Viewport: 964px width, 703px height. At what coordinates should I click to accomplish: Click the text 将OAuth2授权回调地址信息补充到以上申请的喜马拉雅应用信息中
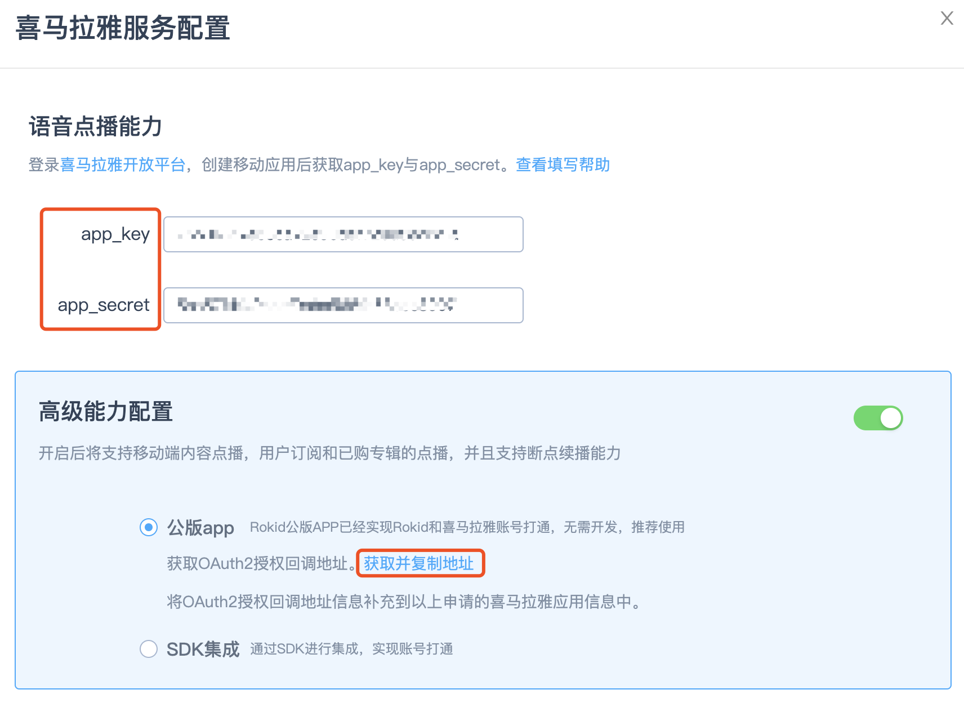[404, 602]
